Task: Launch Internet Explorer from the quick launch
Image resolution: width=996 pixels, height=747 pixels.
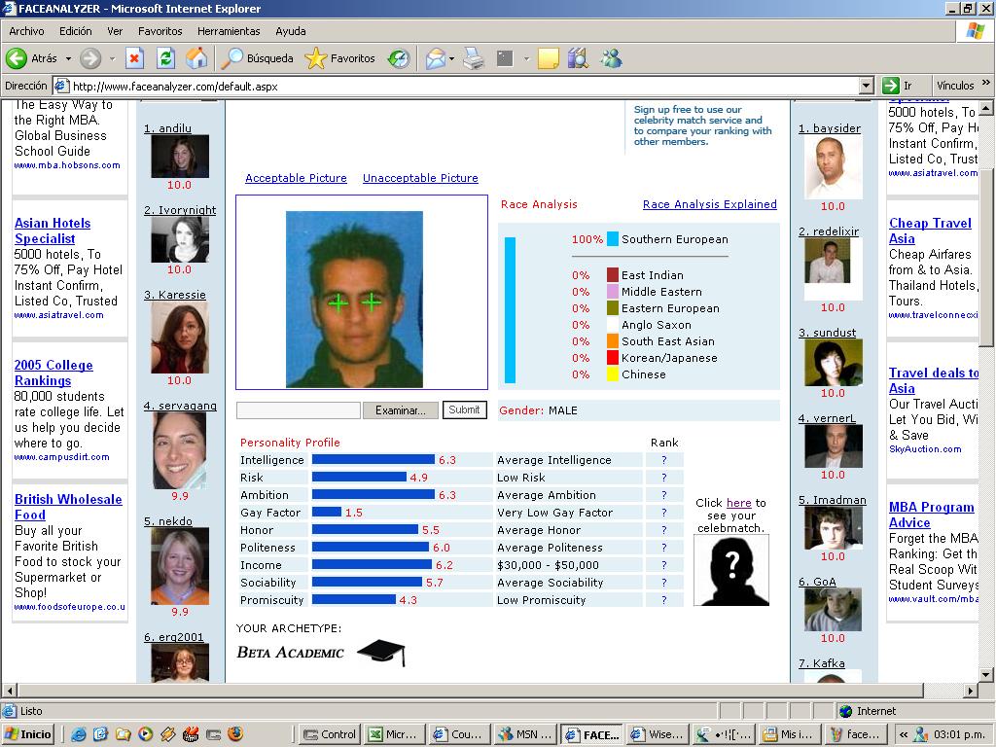Action: click(79, 734)
